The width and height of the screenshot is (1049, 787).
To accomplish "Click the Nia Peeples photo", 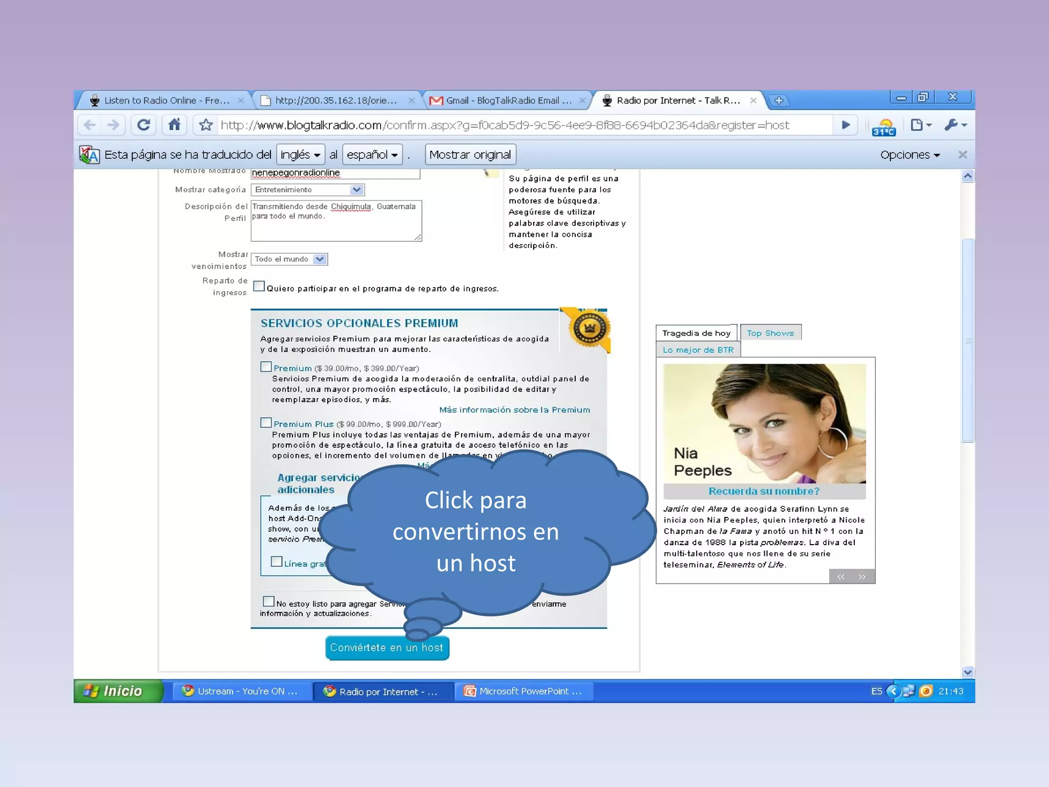I will [x=764, y=424].
